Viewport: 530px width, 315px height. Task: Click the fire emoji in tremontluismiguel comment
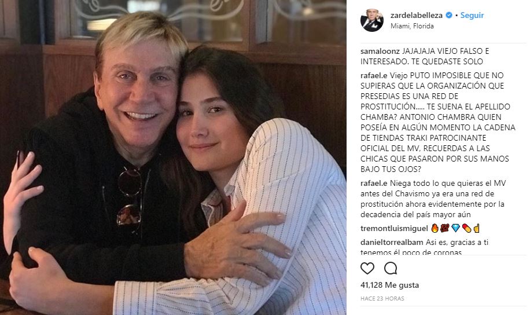(435, 228)
